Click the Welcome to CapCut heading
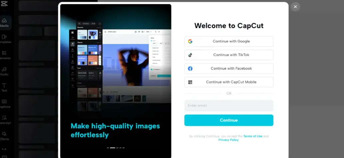This screenshot has width=344, height=158. pos(229,26)
